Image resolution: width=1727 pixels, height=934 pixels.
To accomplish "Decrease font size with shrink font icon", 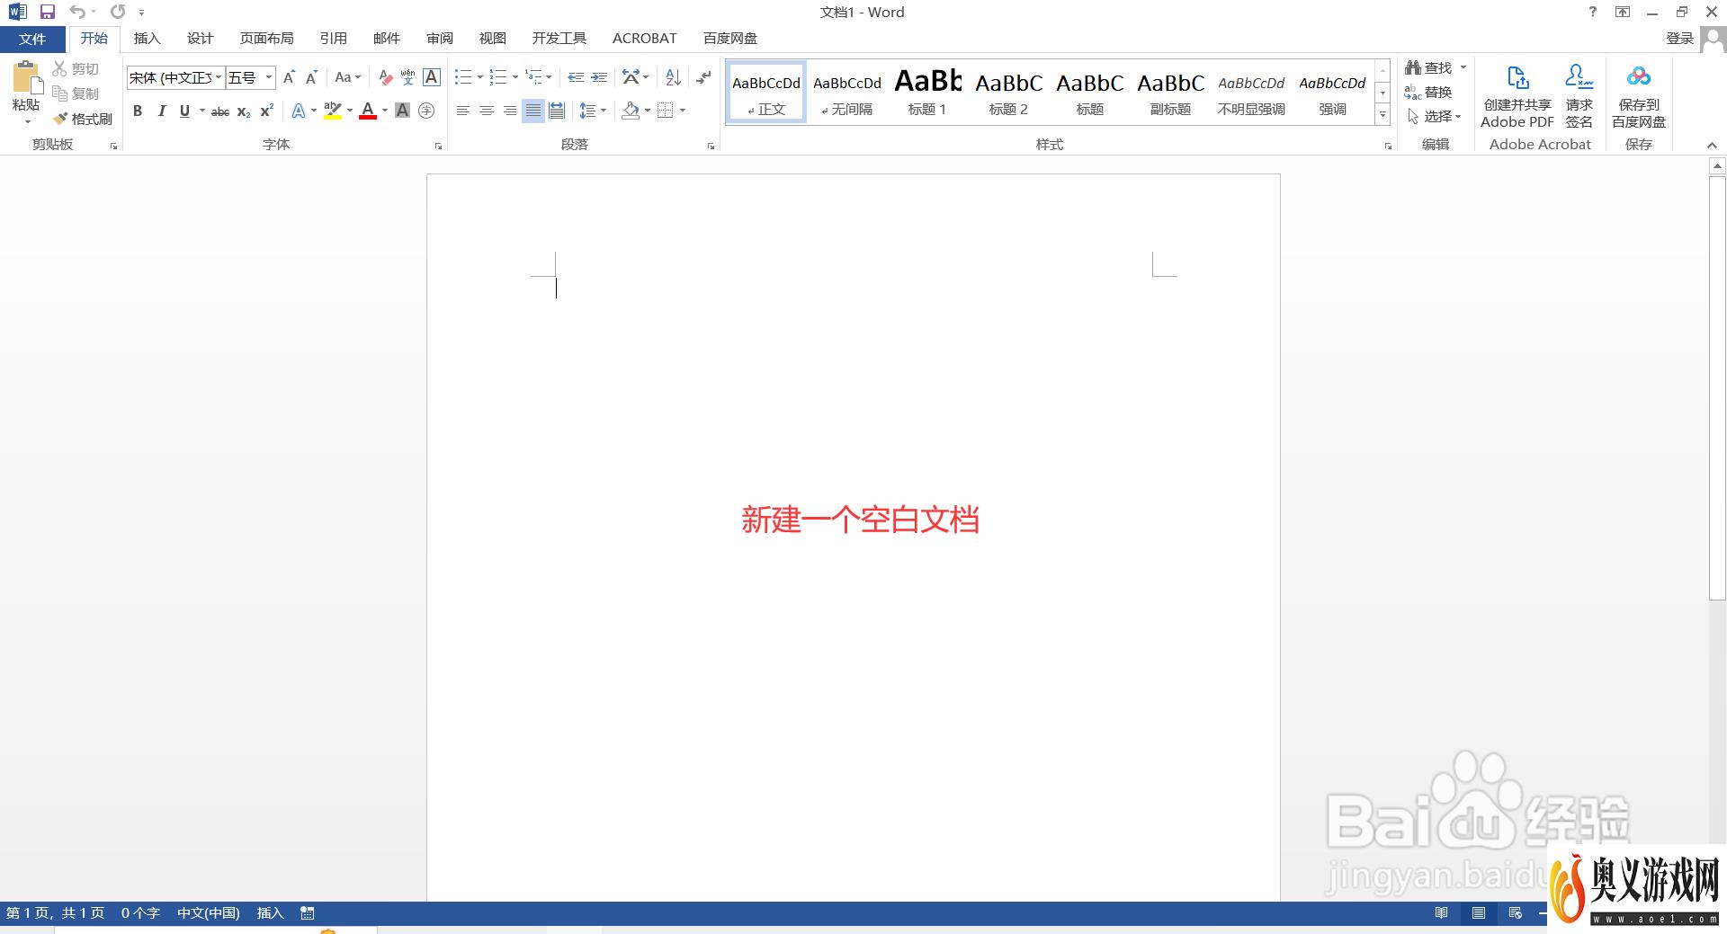I will [x=311, y=77].
